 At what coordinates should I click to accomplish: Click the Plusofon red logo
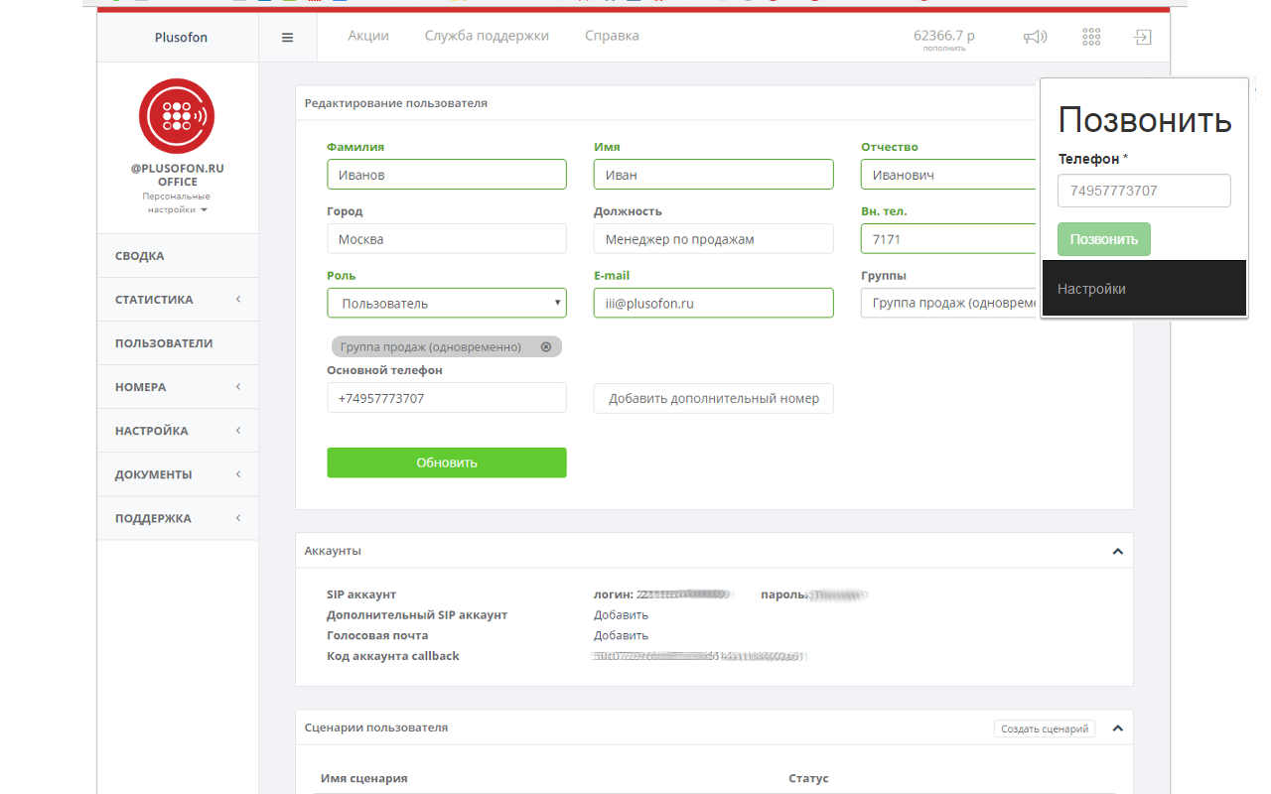coord(177,116)
